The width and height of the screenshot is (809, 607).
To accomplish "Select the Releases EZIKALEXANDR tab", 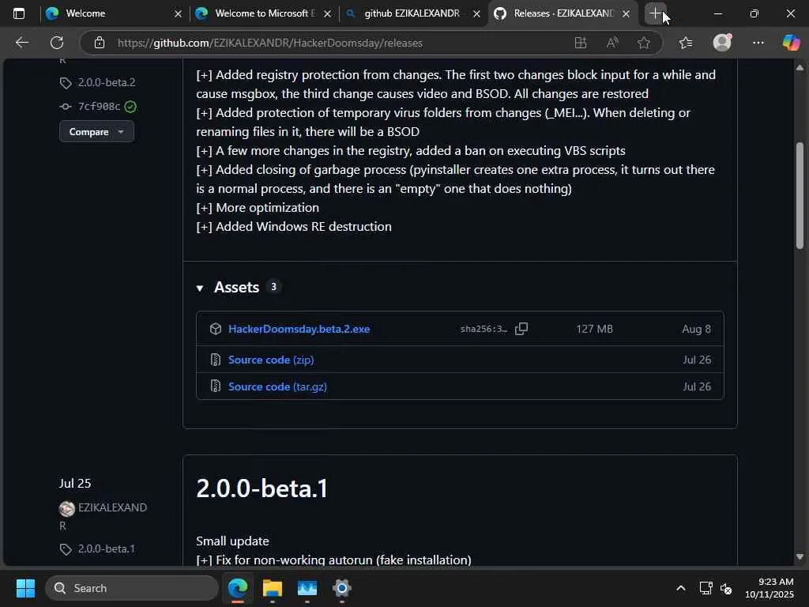I will click(563, 13).
